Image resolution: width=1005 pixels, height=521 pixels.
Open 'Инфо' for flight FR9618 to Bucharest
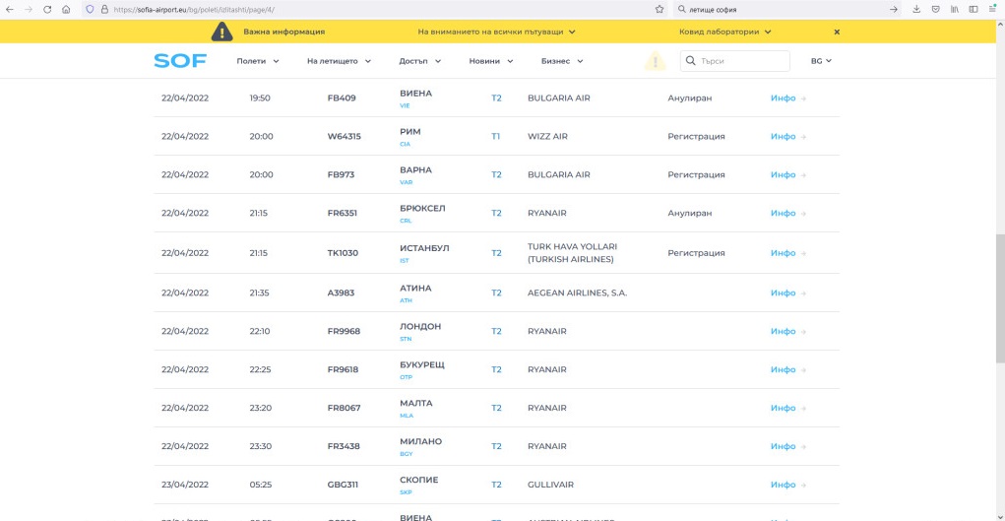[x=787, y=369]
